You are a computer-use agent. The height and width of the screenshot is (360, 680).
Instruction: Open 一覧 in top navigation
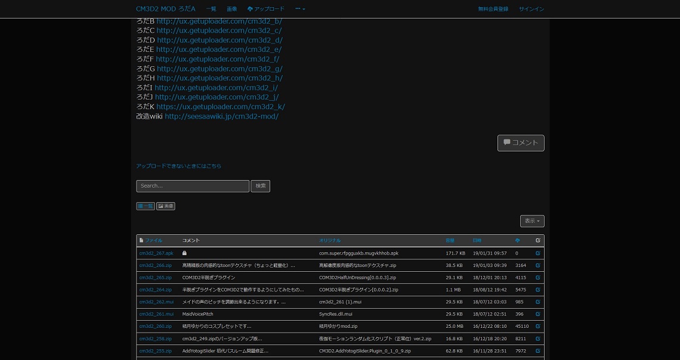coord(211,9)
